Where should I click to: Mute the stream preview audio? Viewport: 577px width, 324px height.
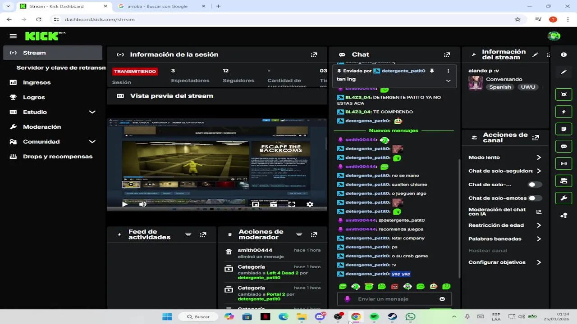143,204
